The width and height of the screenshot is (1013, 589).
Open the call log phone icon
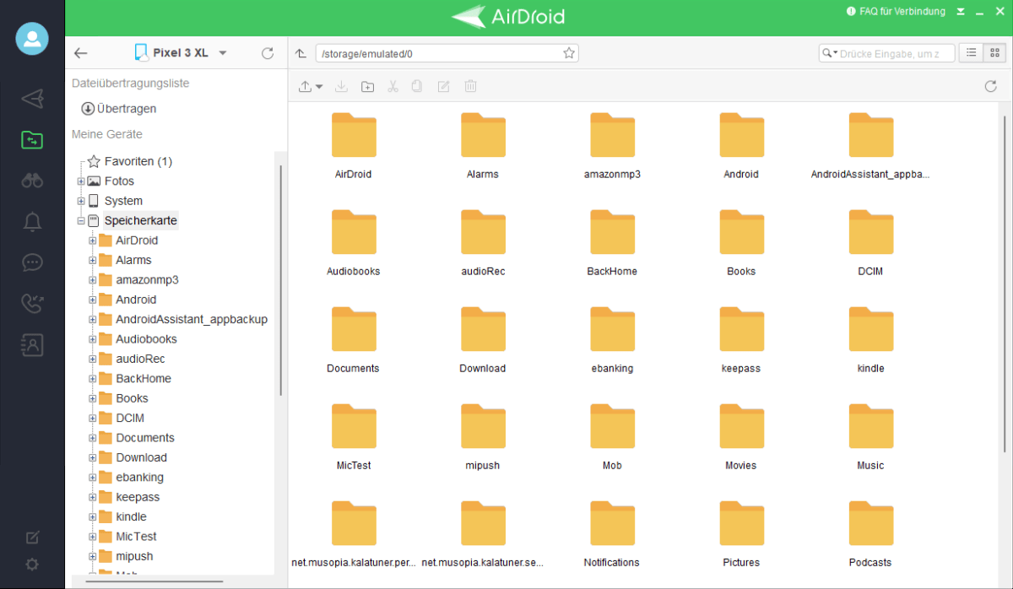click(x=32, y=303)
